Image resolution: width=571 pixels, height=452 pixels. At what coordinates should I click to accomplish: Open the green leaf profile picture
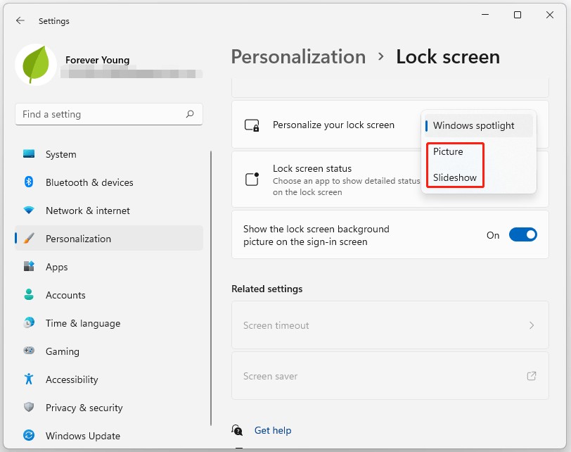36,65
